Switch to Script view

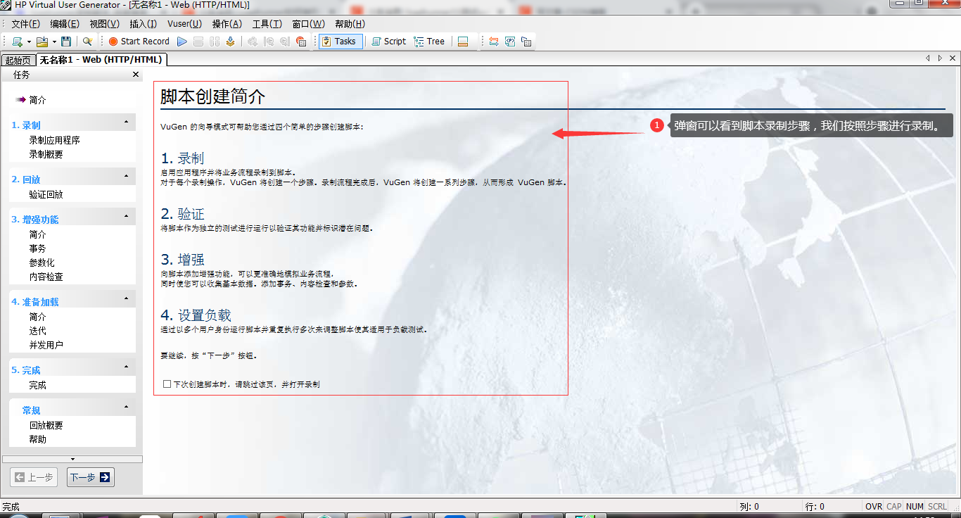point(388,42)
